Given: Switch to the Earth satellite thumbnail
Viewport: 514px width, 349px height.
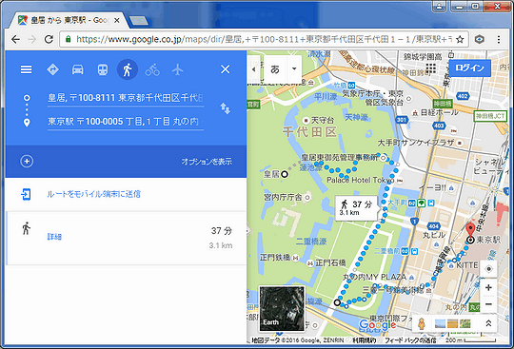Looking at the screenshot, I should [x=282, y=308].
